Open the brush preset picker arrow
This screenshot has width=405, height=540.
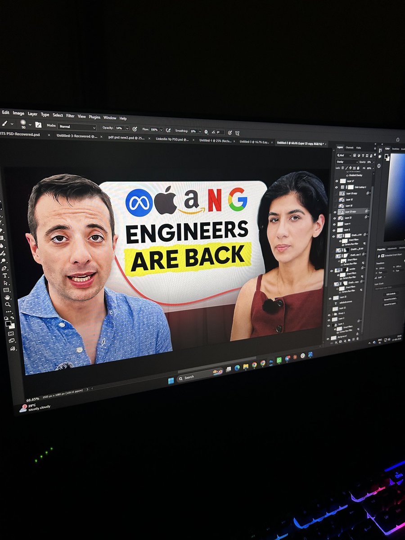pyautogui.click(x=30, y=124)
